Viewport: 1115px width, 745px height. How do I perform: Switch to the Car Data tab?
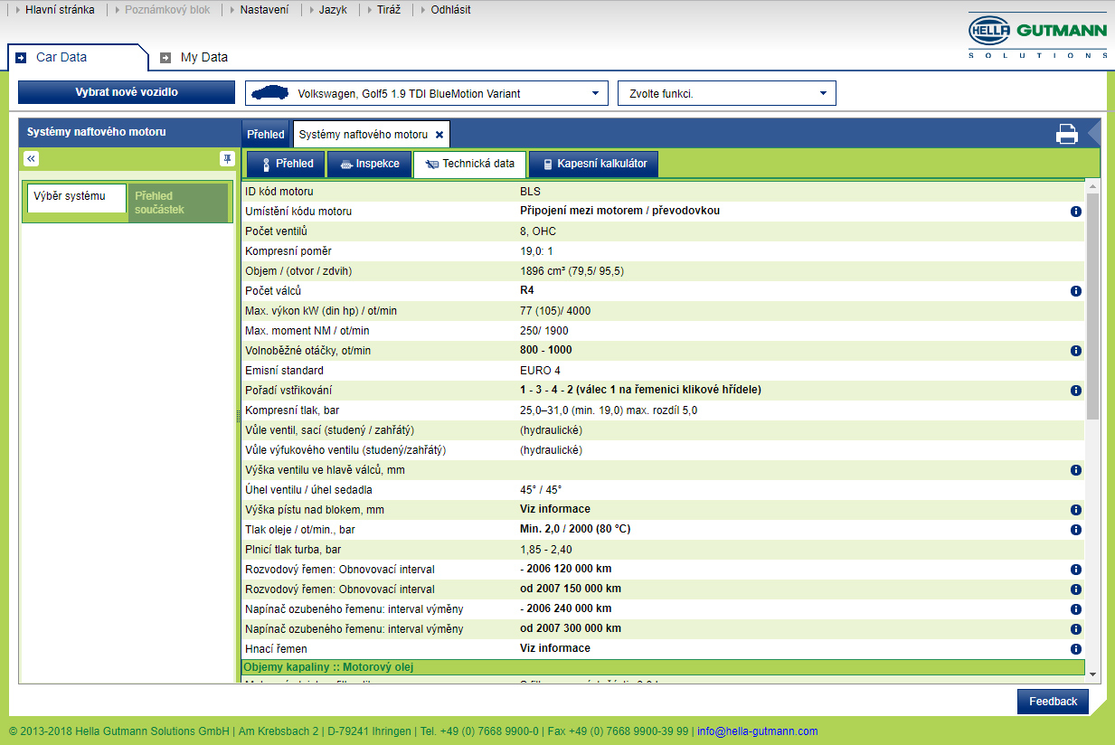pos(76,57)
